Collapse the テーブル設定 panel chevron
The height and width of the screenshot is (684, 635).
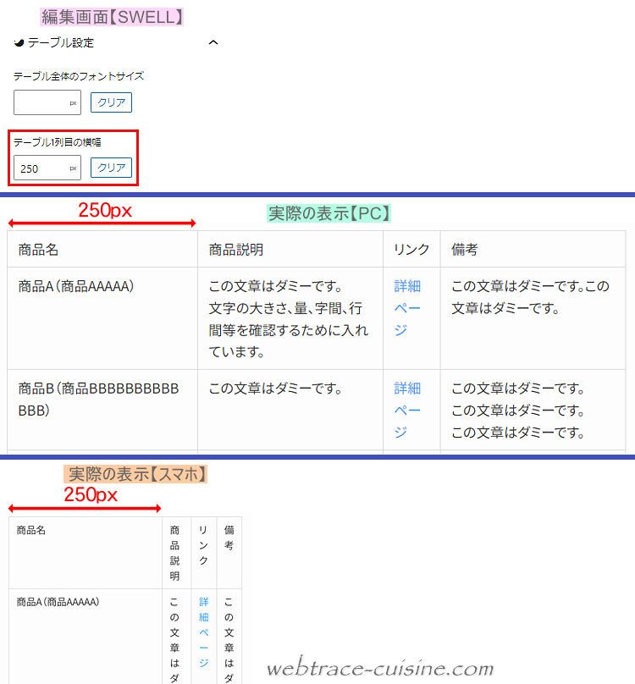click(x=213, y=42)
